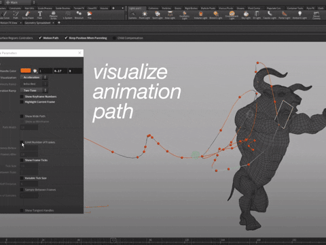Viewport: 326px width, 245px height.
Task: Add an Ambient Light from the shelf
Action: tap(300, 15)
